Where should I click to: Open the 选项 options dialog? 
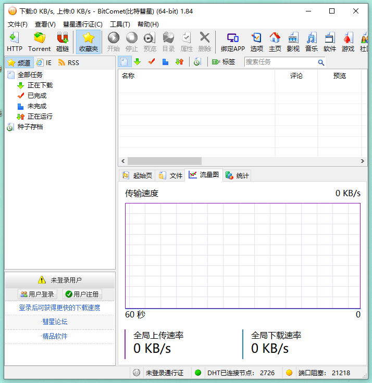(x=256, y=42)
